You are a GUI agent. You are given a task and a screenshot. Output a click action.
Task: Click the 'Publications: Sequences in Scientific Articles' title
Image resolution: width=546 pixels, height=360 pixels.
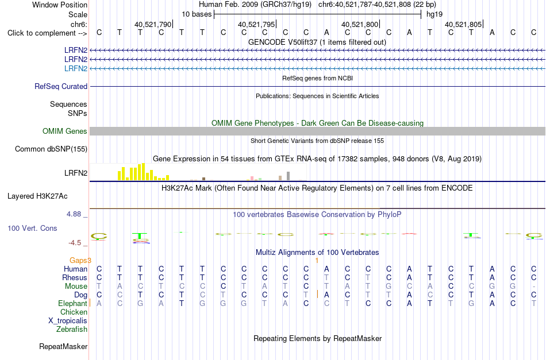pos(317,96)
